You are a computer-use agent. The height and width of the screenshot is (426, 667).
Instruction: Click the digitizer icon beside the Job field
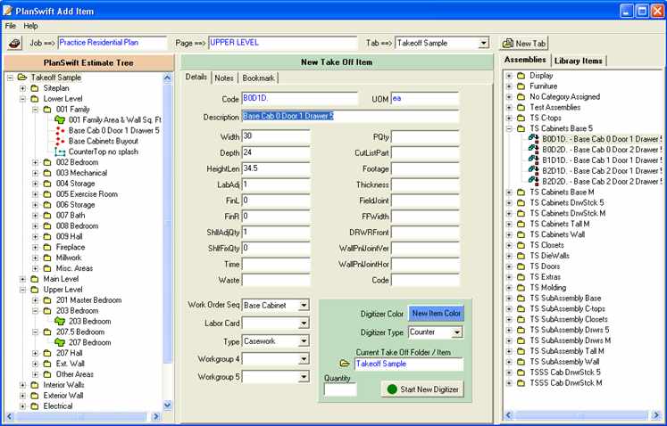point(14,43)
